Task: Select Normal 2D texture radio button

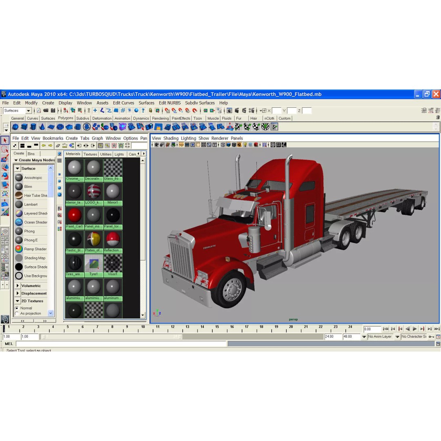Action: (x=17, y=308)
